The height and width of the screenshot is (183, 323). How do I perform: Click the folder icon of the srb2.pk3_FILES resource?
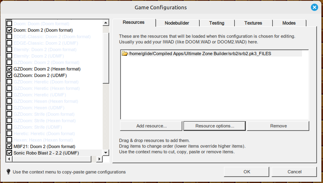click(x=125, y=53)
